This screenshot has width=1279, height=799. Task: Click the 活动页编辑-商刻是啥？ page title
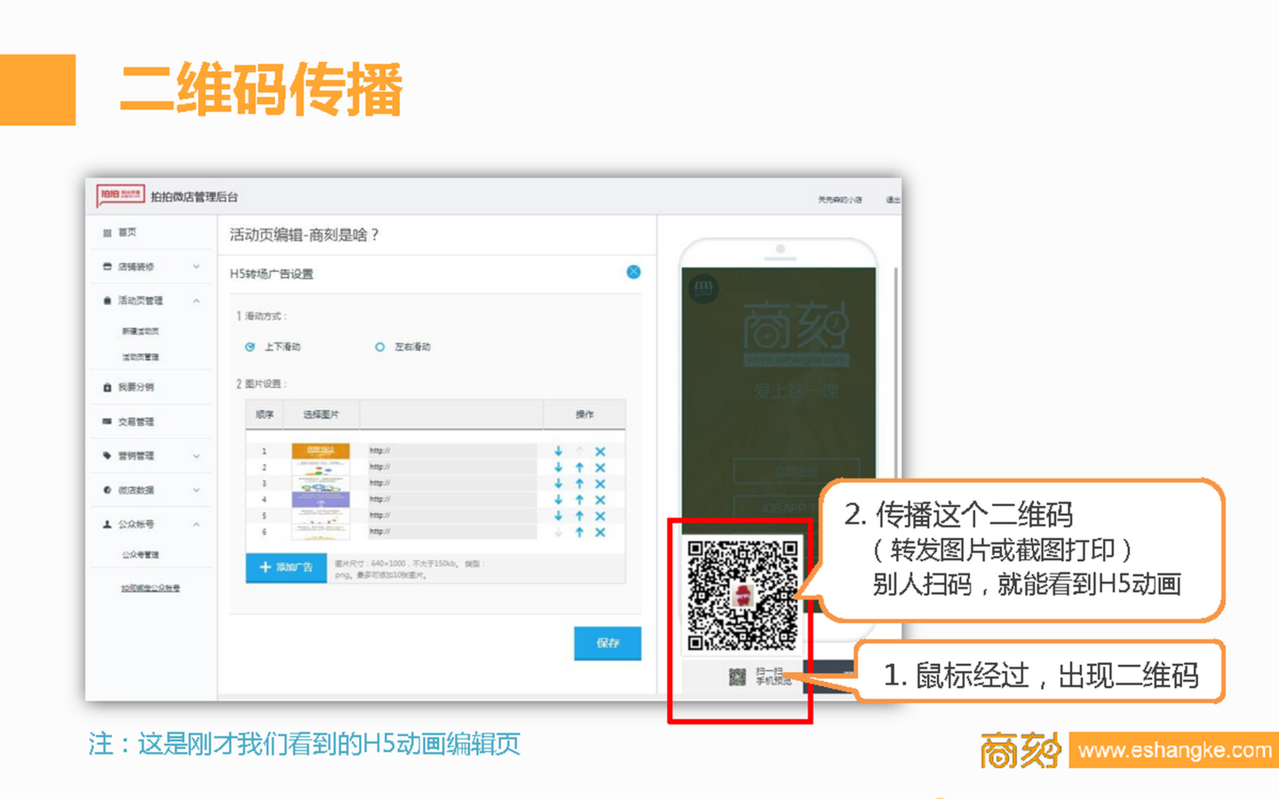pos(305,235)
